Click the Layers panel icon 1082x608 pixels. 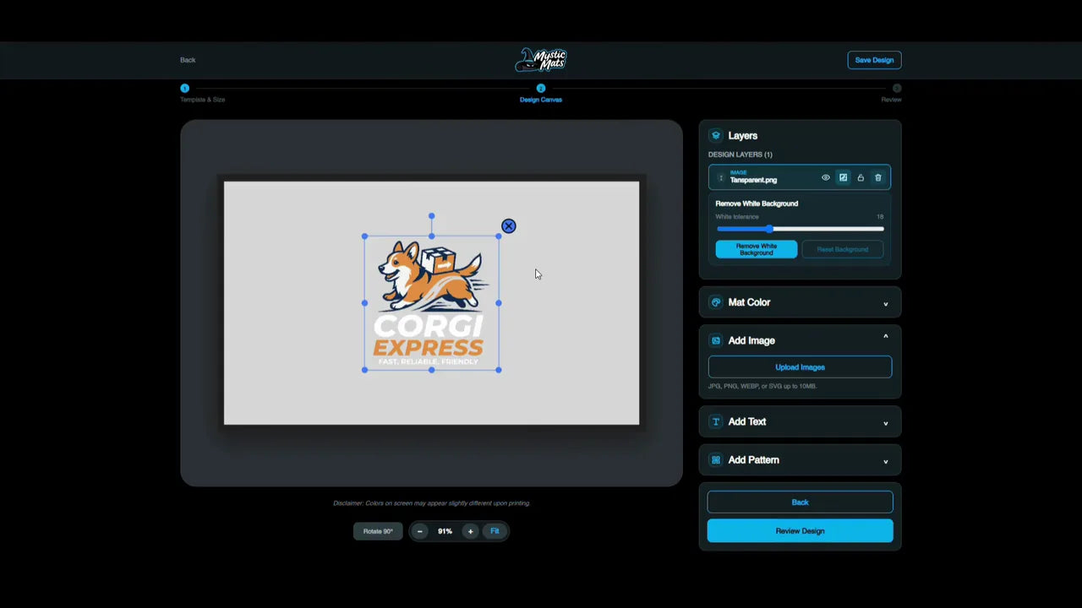716,135
